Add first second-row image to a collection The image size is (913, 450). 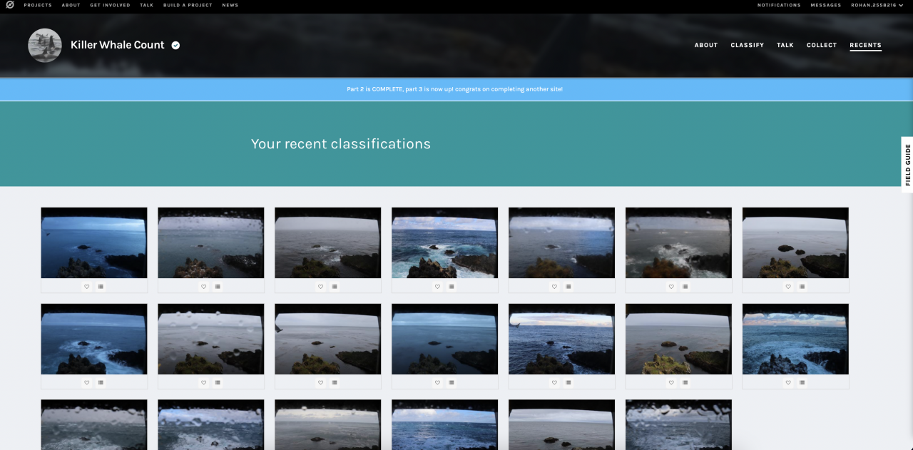(x=101, y=382)
